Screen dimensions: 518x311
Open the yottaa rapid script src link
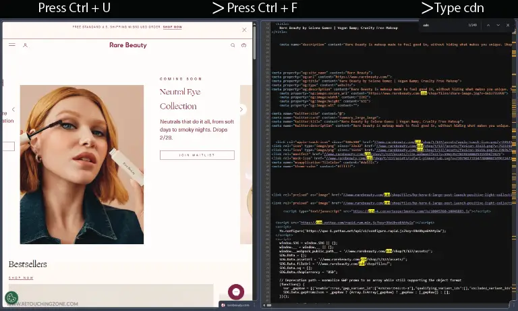pyautogui.click(x=357, y=223)
